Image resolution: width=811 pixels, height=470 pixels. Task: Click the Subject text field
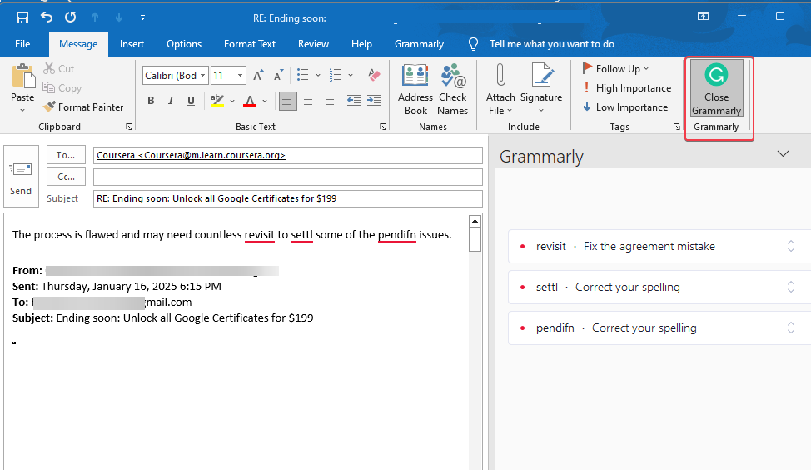pos(287,199)
